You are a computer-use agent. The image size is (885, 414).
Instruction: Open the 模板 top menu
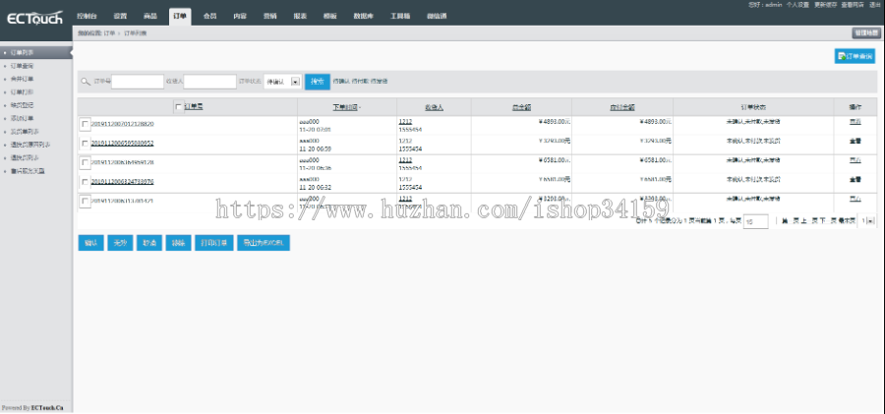point(330,17)
